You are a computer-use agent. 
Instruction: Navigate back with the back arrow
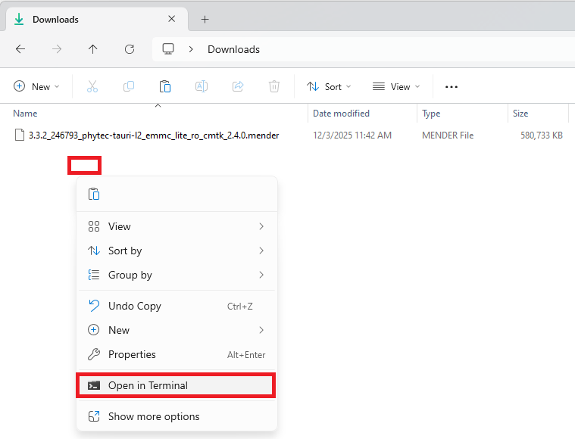click(x=20, y=49)
